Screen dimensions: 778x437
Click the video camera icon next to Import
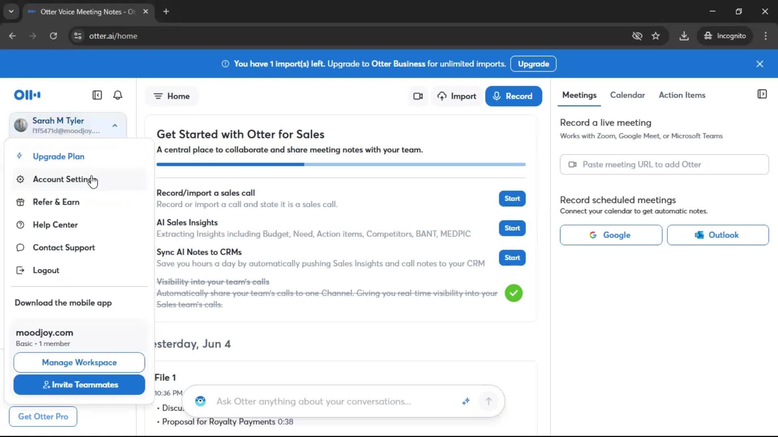pos(418,96)
